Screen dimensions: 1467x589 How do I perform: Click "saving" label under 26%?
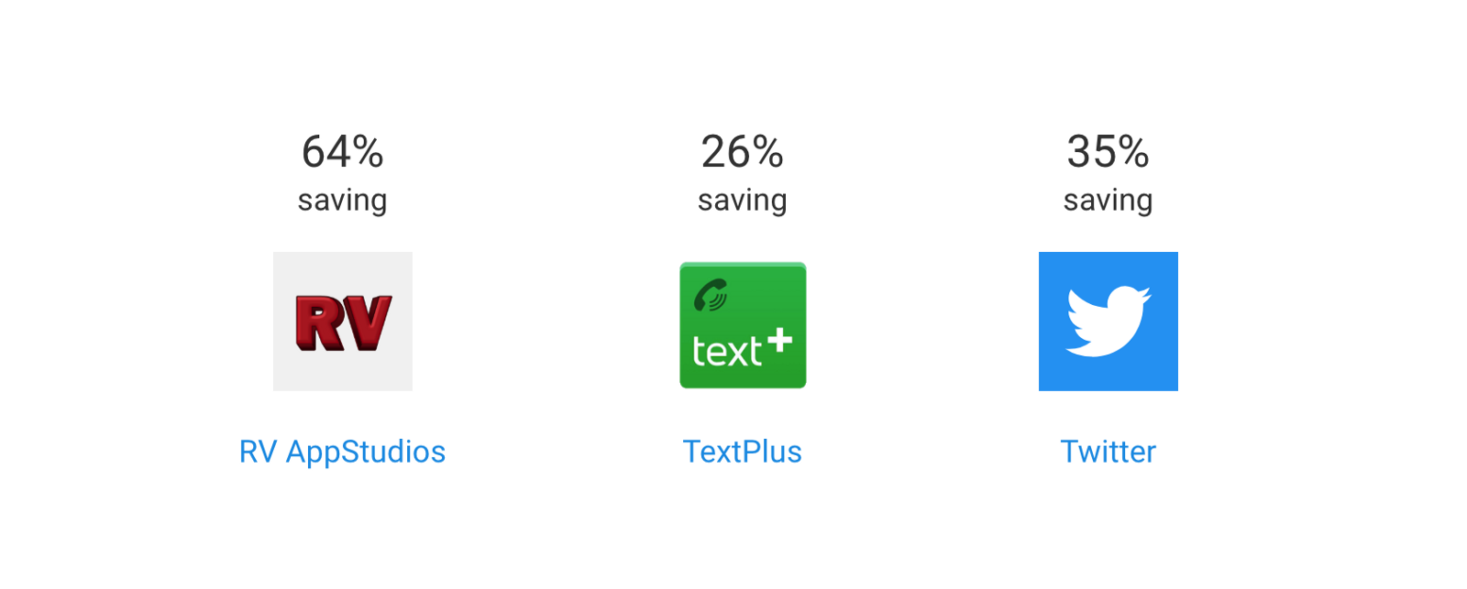[x=742, y=200]
